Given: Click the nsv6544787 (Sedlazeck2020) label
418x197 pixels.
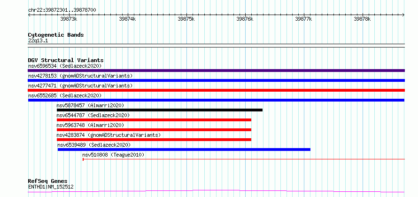Looking at the screenshot, I should pos(93,115).
